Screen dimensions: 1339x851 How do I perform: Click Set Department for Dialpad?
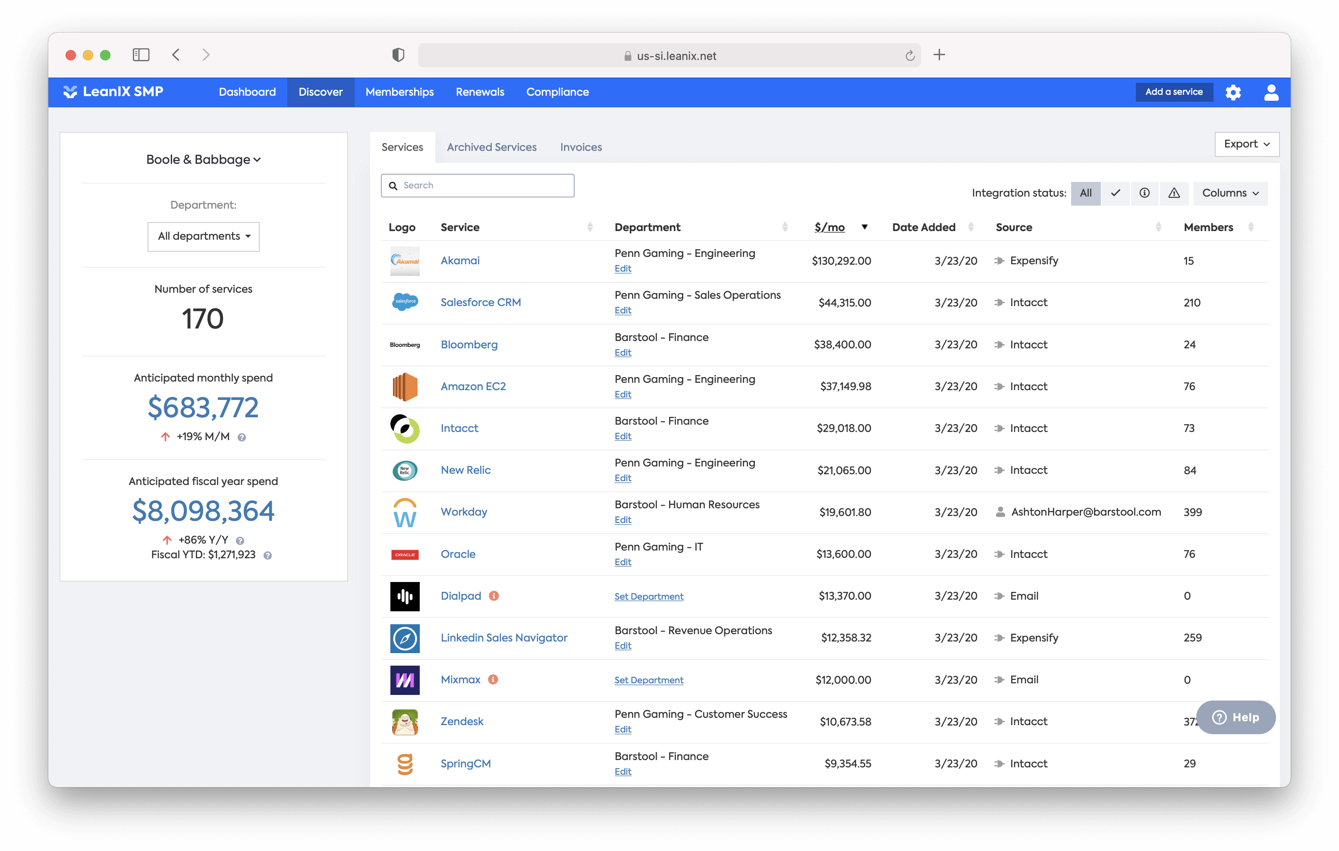click(x=648, y=596)
